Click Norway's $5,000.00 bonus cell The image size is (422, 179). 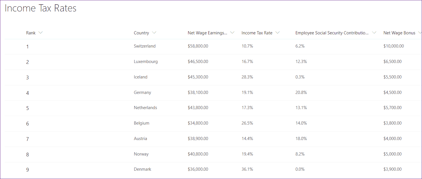coord(392,154)
